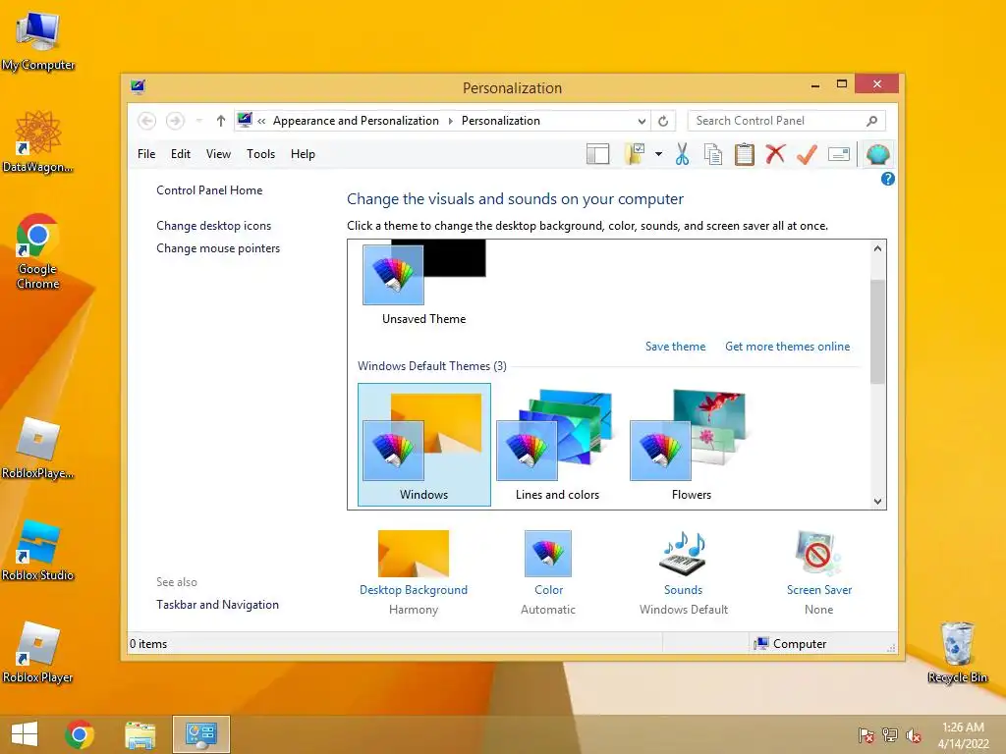Click the Copy toolbar icon

click(713, 154)
